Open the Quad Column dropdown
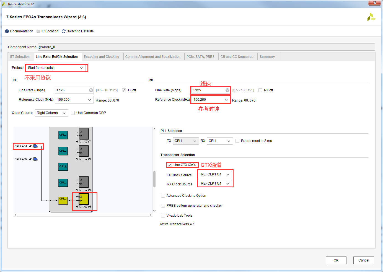This screenshot has width=383, height=272. (x=51, y=113)
